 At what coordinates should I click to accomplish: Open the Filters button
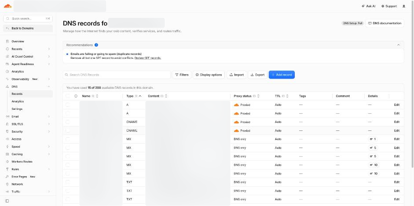click(182, 75)
